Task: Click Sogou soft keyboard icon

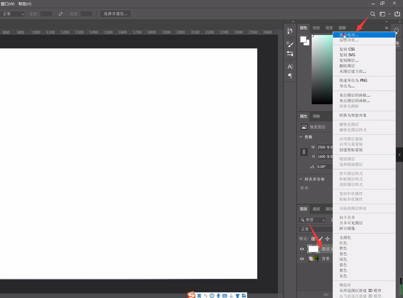Action: (225, 295)
